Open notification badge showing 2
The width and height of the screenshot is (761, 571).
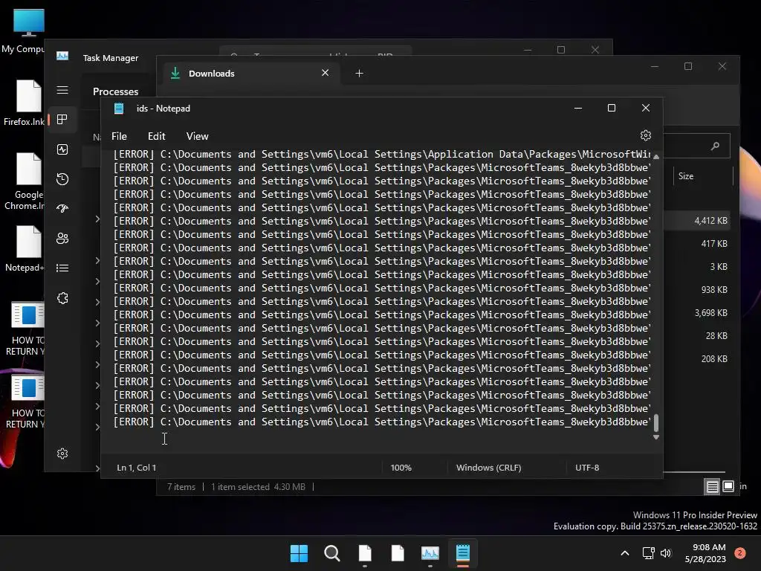[x=739, y=553]
